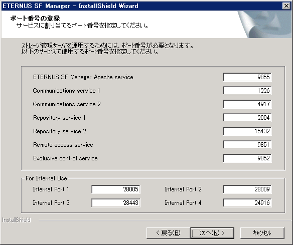
Task: Click the Internal Port 3 input box
Action: [x=116, y=203]
